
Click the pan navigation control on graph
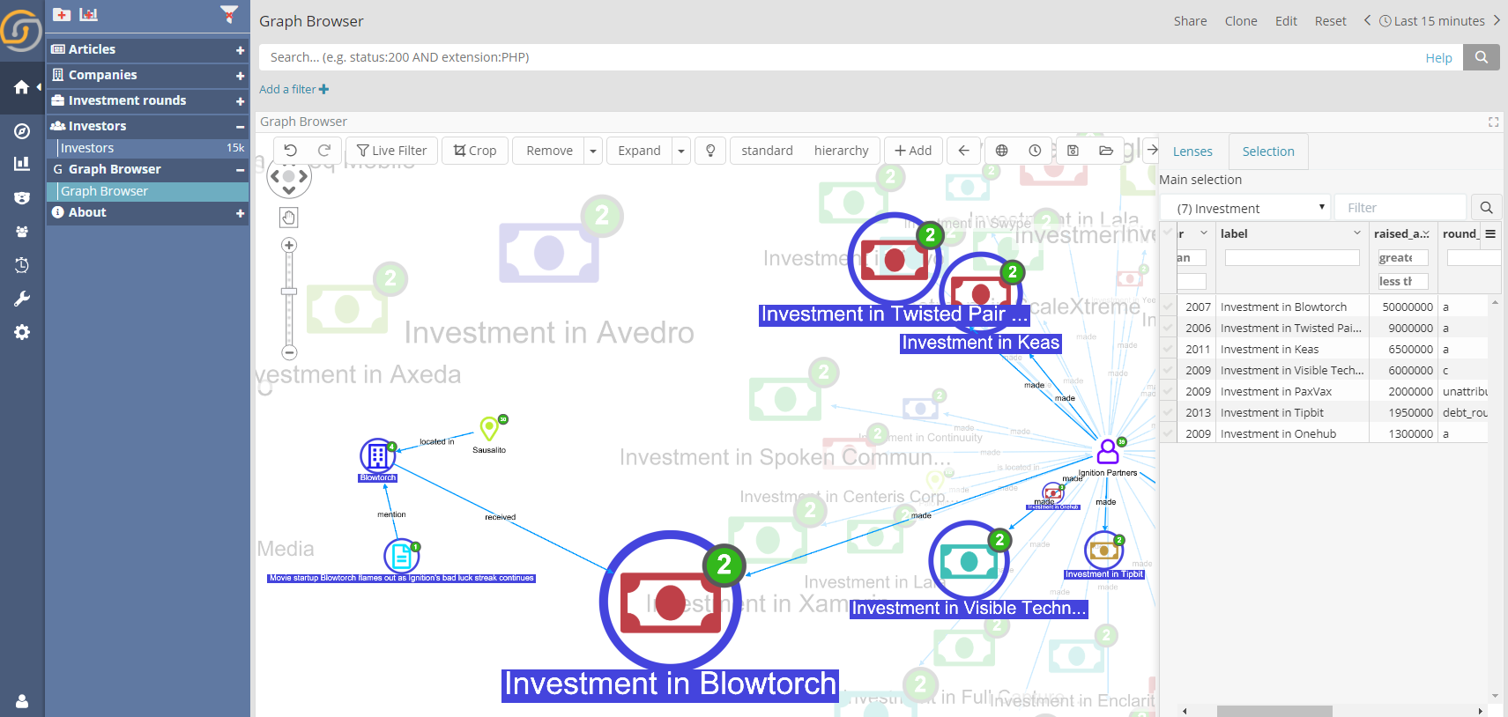[289, 177]
